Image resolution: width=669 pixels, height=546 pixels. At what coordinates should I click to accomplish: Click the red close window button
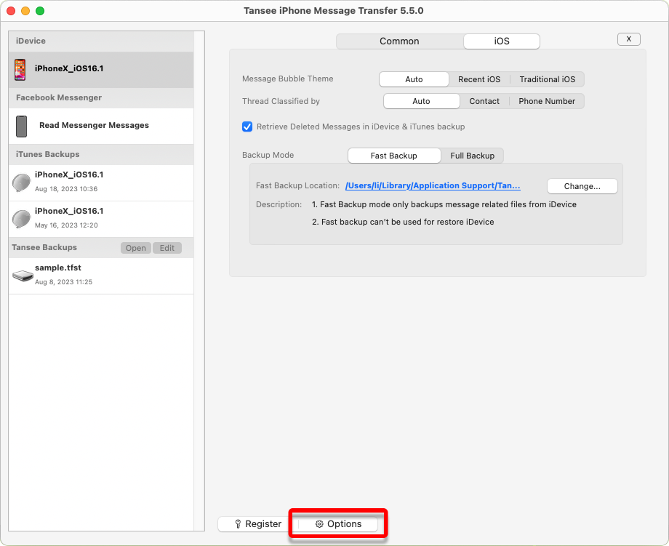[11, 11]
